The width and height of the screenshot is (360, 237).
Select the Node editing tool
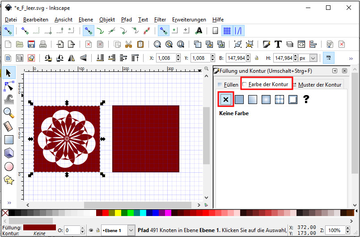point(9,86)
